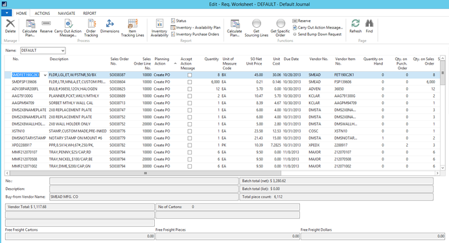The width and height of the screenshot is (449, 243).
Task: Click Send Bump Down Request
Action: 317,34
